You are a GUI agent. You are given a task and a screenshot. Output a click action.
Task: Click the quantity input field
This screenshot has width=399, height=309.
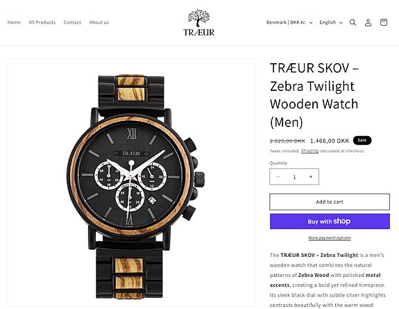[x=294, y=176]
